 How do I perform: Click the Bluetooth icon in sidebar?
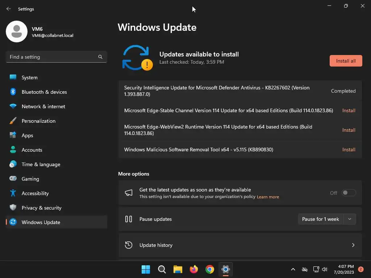pos(13,92)
